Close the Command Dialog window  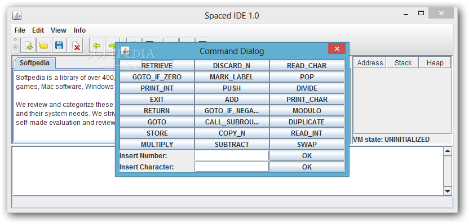[x=337, y=48]
